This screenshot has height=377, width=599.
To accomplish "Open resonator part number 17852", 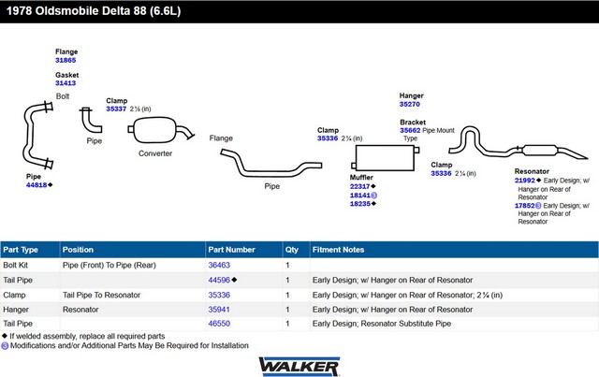I will [x=524, y=206].
